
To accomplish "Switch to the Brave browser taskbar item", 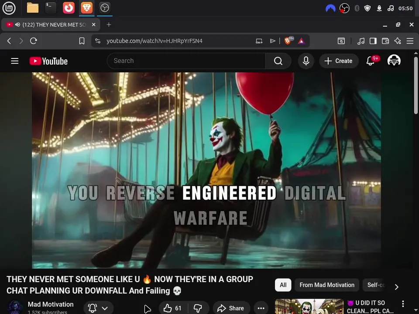I will coord(86,8).
